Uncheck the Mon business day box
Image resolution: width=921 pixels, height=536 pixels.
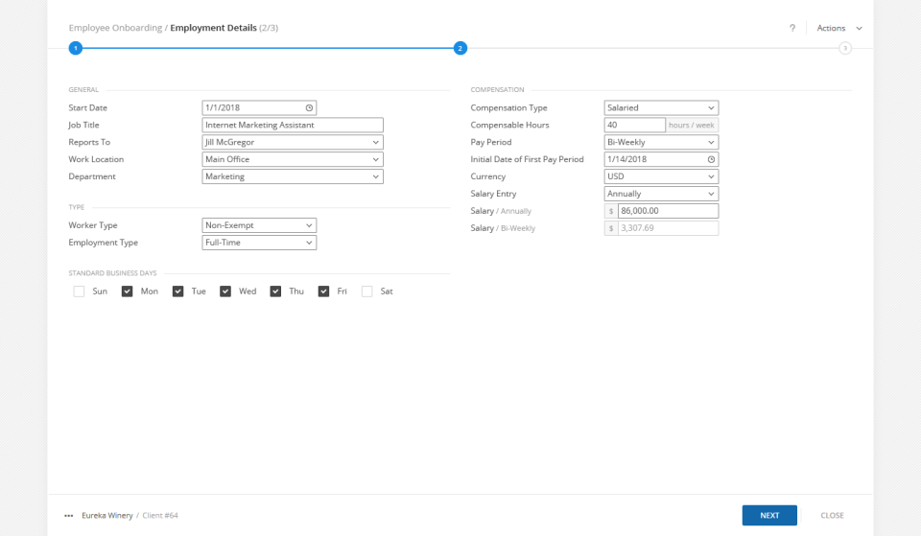[127, 291]
